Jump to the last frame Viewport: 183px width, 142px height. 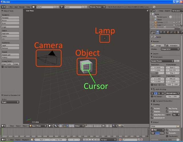pos(98,140)
